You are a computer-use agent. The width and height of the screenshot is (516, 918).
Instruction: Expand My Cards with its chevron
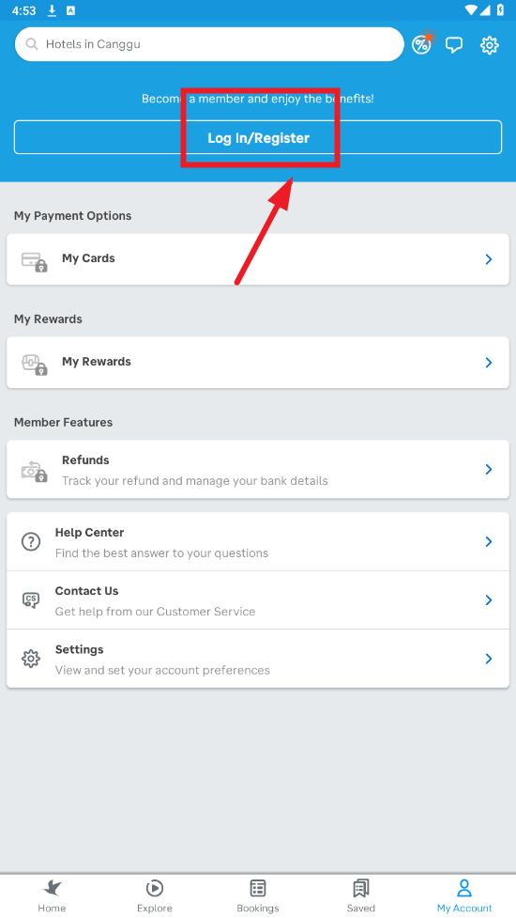[x=489, y=259]
